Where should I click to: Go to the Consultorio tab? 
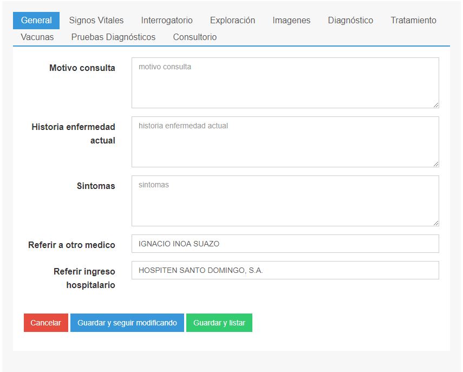pos(195,37)
